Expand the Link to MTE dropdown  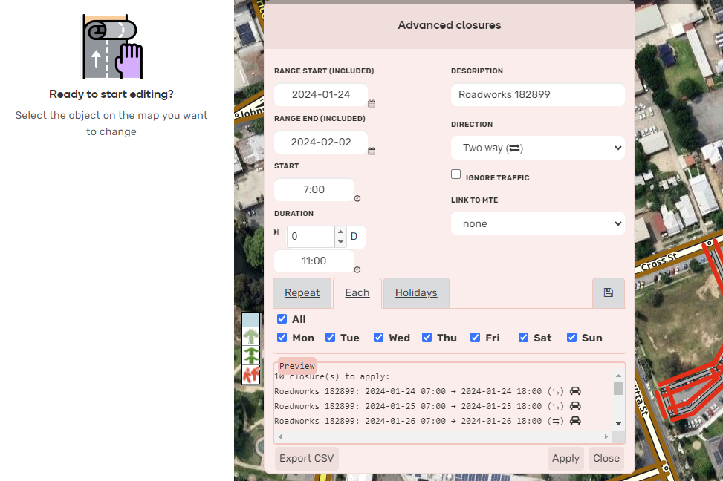pyautogui.click(x=537, y=223)
